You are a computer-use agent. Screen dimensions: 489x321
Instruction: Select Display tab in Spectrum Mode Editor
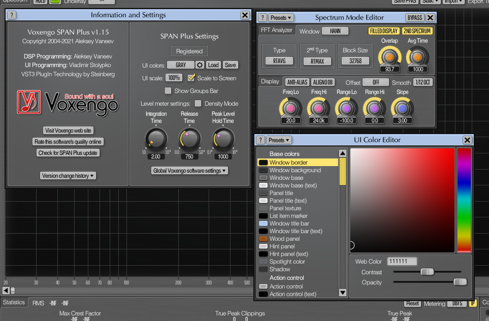click(270, 81)
